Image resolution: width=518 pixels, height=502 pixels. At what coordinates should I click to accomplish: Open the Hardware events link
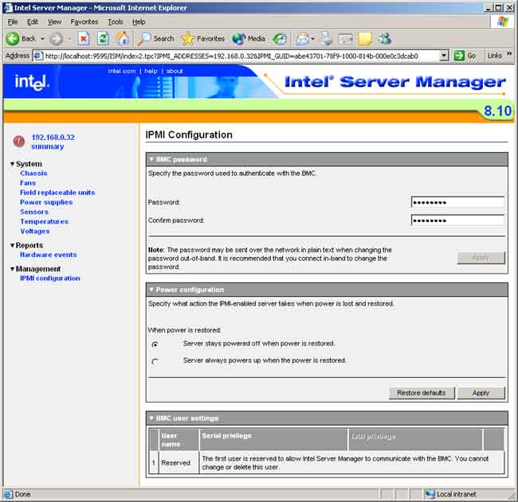click(x=48, y=255)
